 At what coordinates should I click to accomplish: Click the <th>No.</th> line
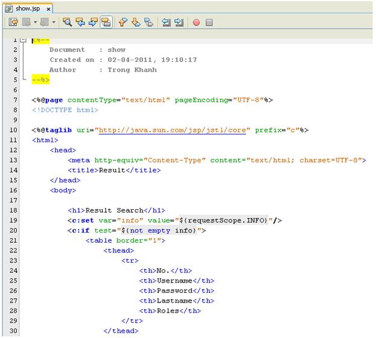pos(165,271)
